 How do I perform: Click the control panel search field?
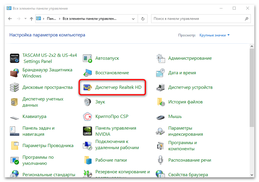tap(198, 19)
